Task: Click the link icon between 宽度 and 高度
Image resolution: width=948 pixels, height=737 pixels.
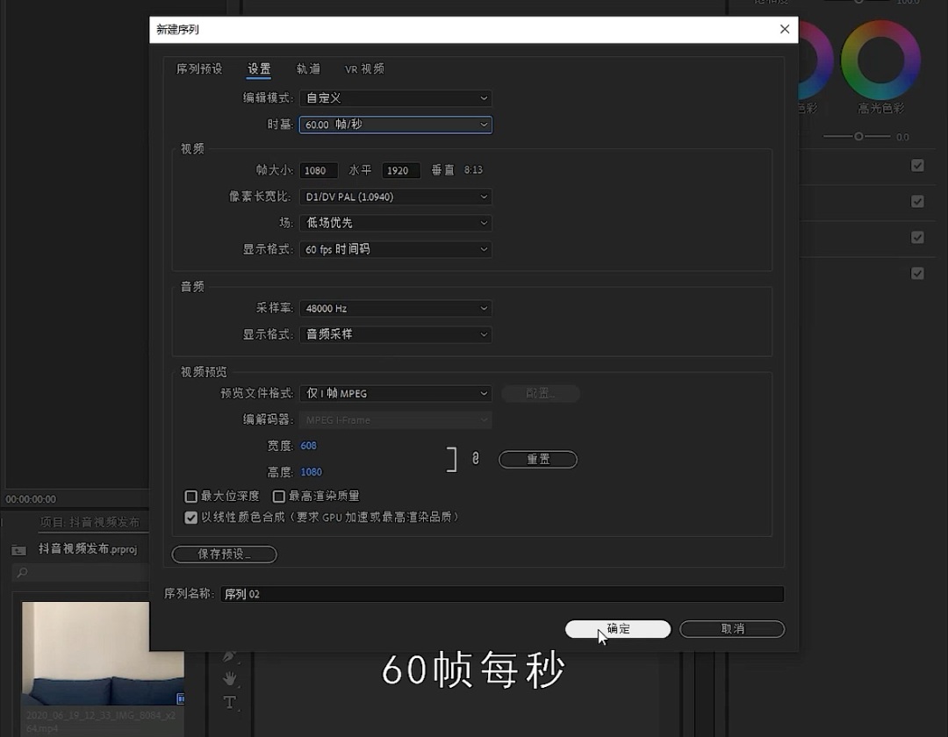Action: 476,459
